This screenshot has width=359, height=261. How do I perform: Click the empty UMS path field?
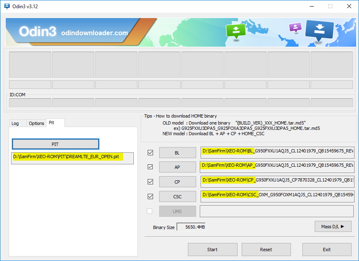pos(277,211)
